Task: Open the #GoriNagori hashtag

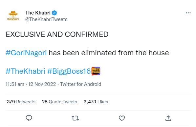Action: tap(26, 53)
